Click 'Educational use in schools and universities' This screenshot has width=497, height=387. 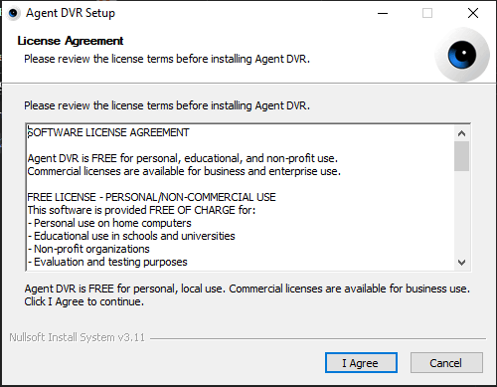click(x=134, y=236)
